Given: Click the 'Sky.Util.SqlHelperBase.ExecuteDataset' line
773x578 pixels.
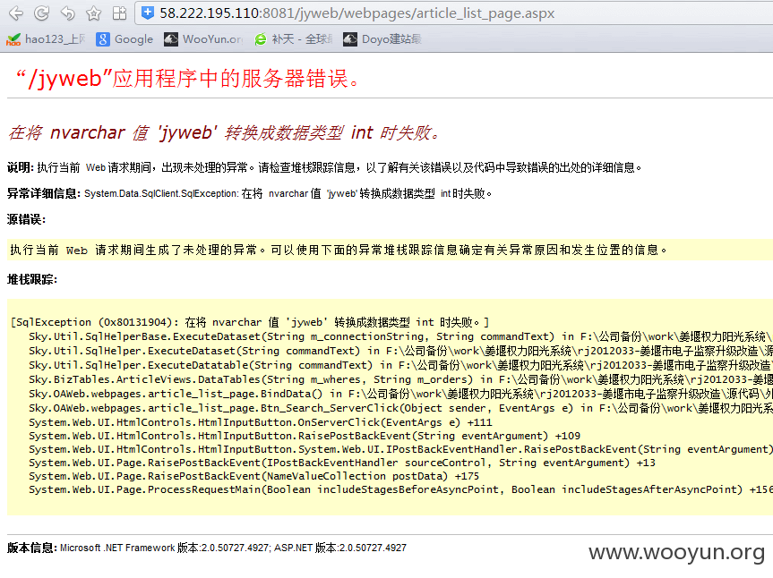Looking at the screenshot, I should (x=400, y=336).
